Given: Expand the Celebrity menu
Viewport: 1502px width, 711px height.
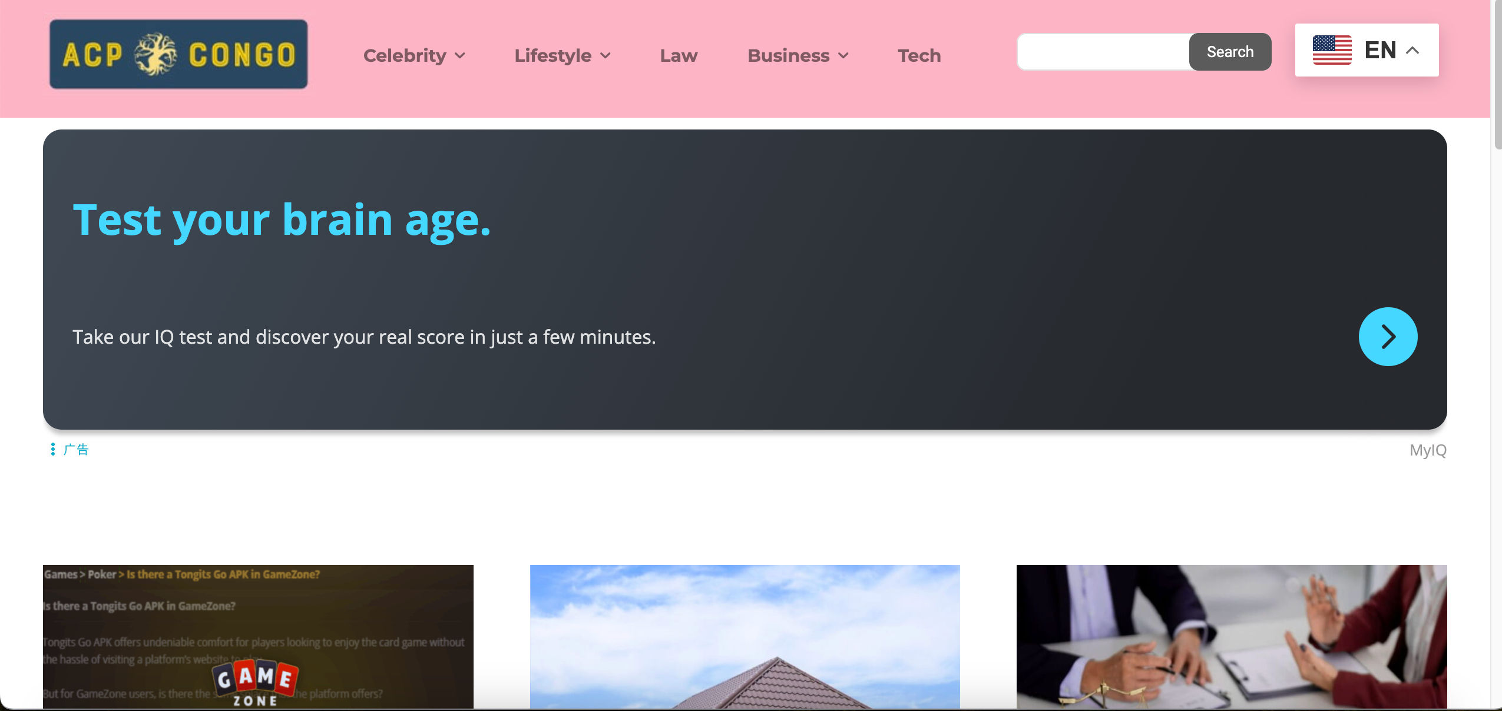Looking at the screenshot, I should [x=414, y=55].
